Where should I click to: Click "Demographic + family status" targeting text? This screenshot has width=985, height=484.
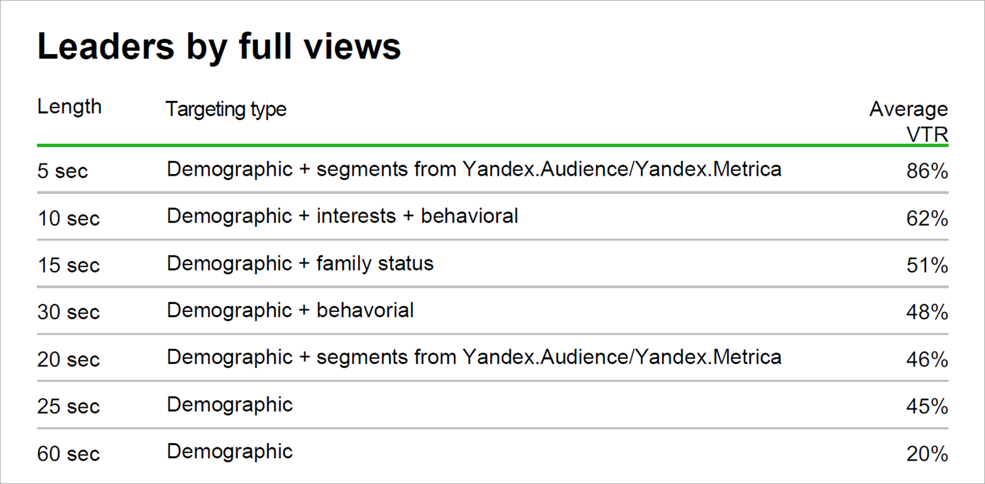(300, 263)
